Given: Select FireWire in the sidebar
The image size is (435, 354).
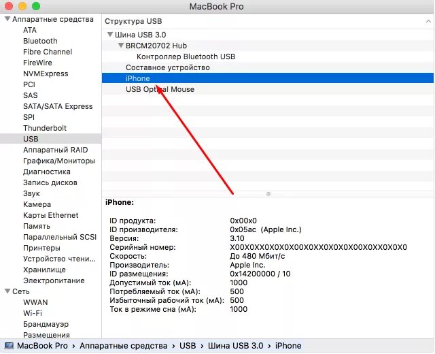Looking at the screenshot, I should [x=37, y=63].
